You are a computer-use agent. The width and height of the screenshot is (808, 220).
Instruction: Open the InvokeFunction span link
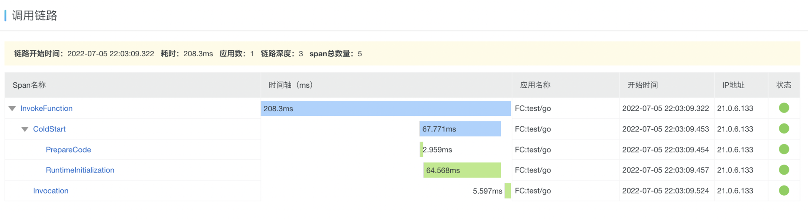click(46, 108)
